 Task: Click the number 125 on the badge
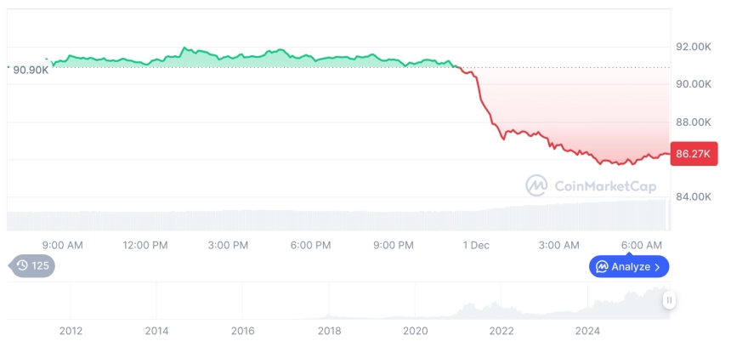41,266
